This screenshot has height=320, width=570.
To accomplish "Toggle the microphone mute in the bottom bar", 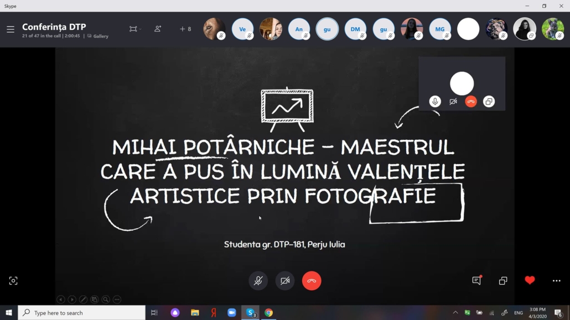I will tap(258, 281).
